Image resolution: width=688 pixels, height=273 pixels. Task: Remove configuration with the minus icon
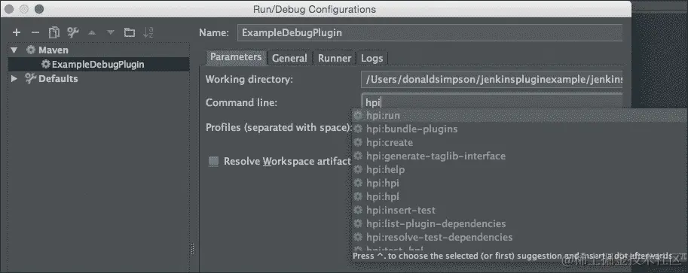click(35, 32)
